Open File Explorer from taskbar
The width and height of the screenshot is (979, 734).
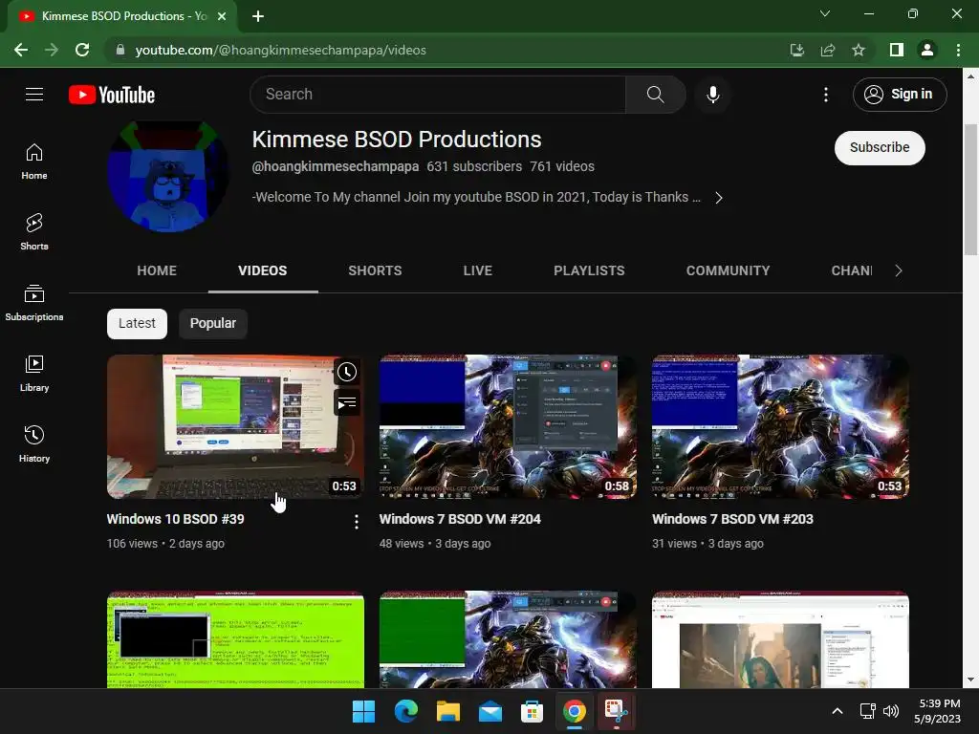[x=447, y=711]
